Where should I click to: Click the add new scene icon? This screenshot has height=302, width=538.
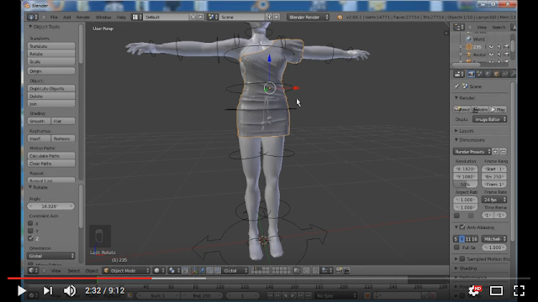[269, 17]
